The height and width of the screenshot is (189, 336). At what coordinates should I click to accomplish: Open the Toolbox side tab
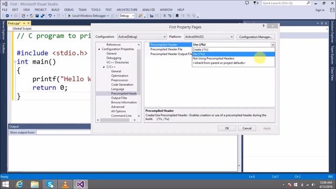4,48
